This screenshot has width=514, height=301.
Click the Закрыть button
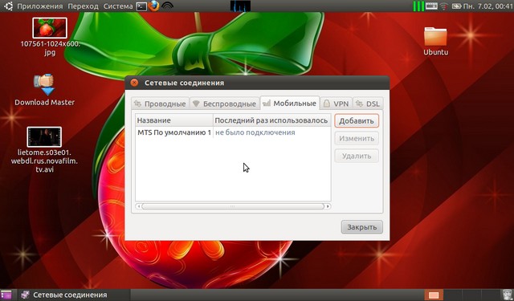coord(362,227)
